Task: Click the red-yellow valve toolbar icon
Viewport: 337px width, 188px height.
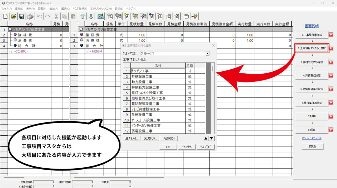Action: (195, 16)
